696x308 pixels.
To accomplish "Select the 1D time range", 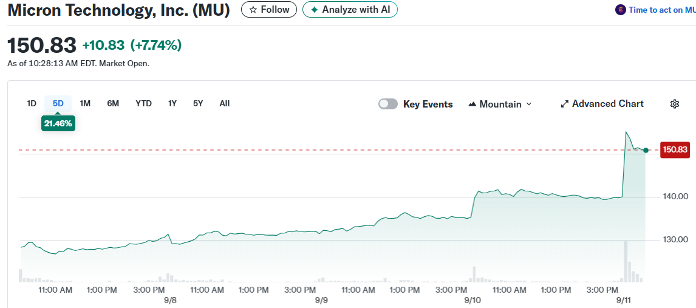I will [x=32, y=103].
